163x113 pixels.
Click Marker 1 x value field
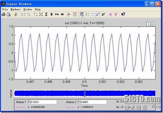[x=44, y=102]
